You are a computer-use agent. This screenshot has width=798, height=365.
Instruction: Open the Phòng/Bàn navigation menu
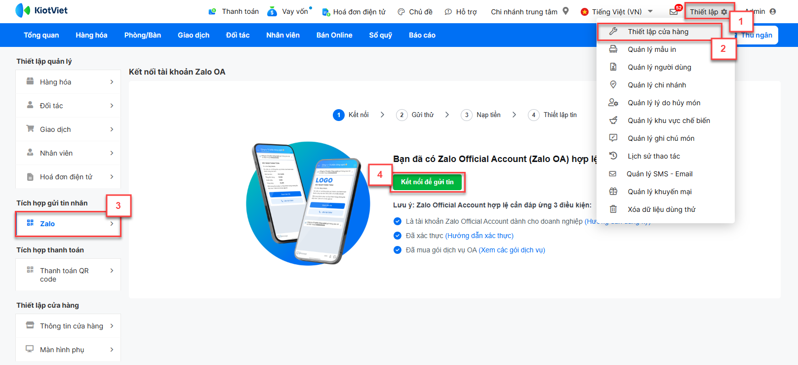click(143, 35)
